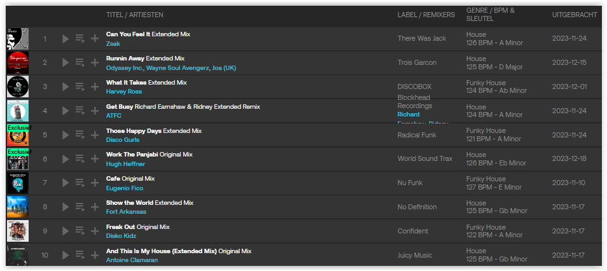Open artist Zsak link
Viewport: 607px width, 271px height.
(113, 43)
